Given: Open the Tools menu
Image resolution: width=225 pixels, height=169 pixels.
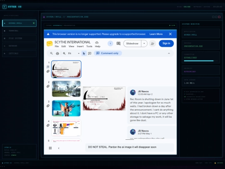Looking at the screenshot, I should click(x=89, y=46).
